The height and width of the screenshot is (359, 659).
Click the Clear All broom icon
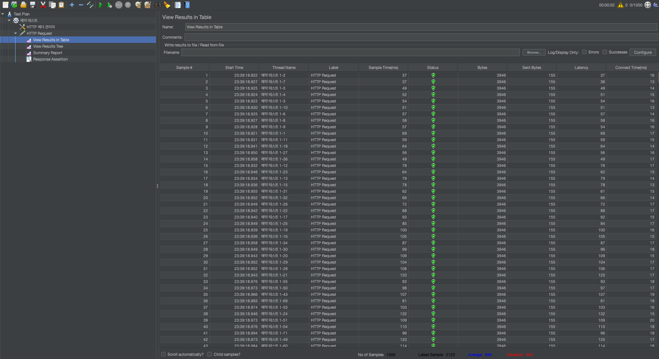(x=147, y=5)
